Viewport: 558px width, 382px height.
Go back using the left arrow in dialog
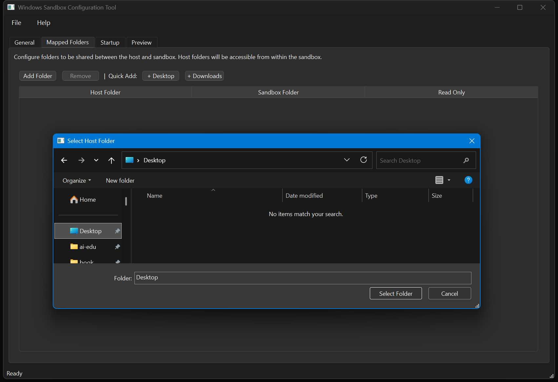64,160
